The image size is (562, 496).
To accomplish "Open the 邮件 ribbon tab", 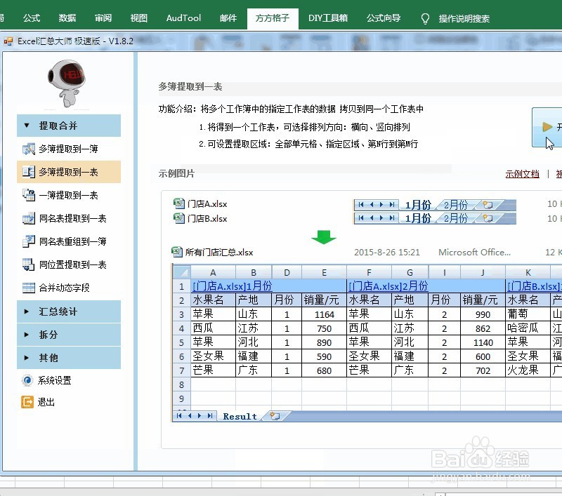I will point(228,18).
